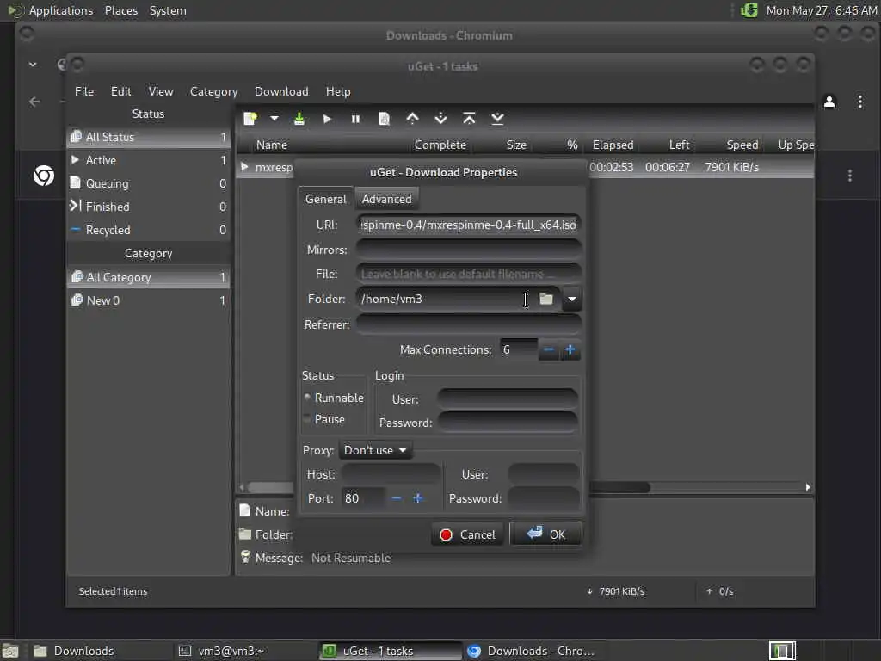
Task: Open the Download menu
Action: point(281,91)
